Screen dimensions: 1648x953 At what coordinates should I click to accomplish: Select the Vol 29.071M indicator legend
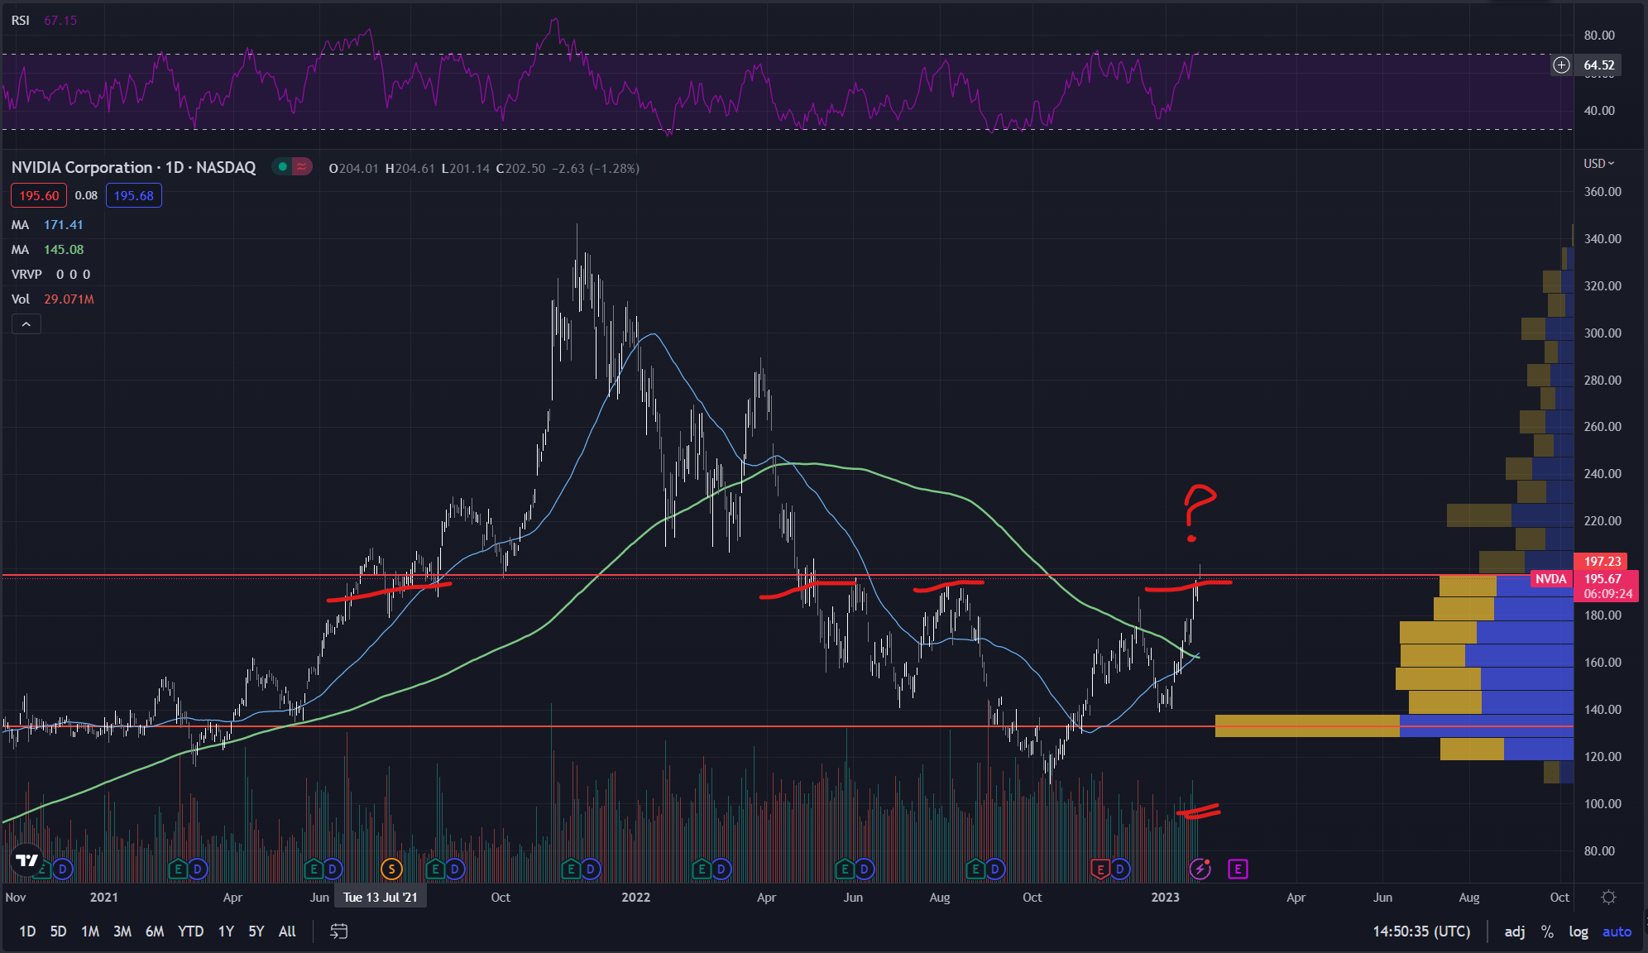(x=52, y=299)
